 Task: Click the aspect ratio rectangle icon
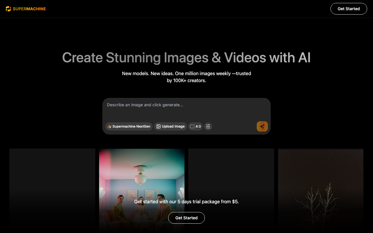pos(192,126)
